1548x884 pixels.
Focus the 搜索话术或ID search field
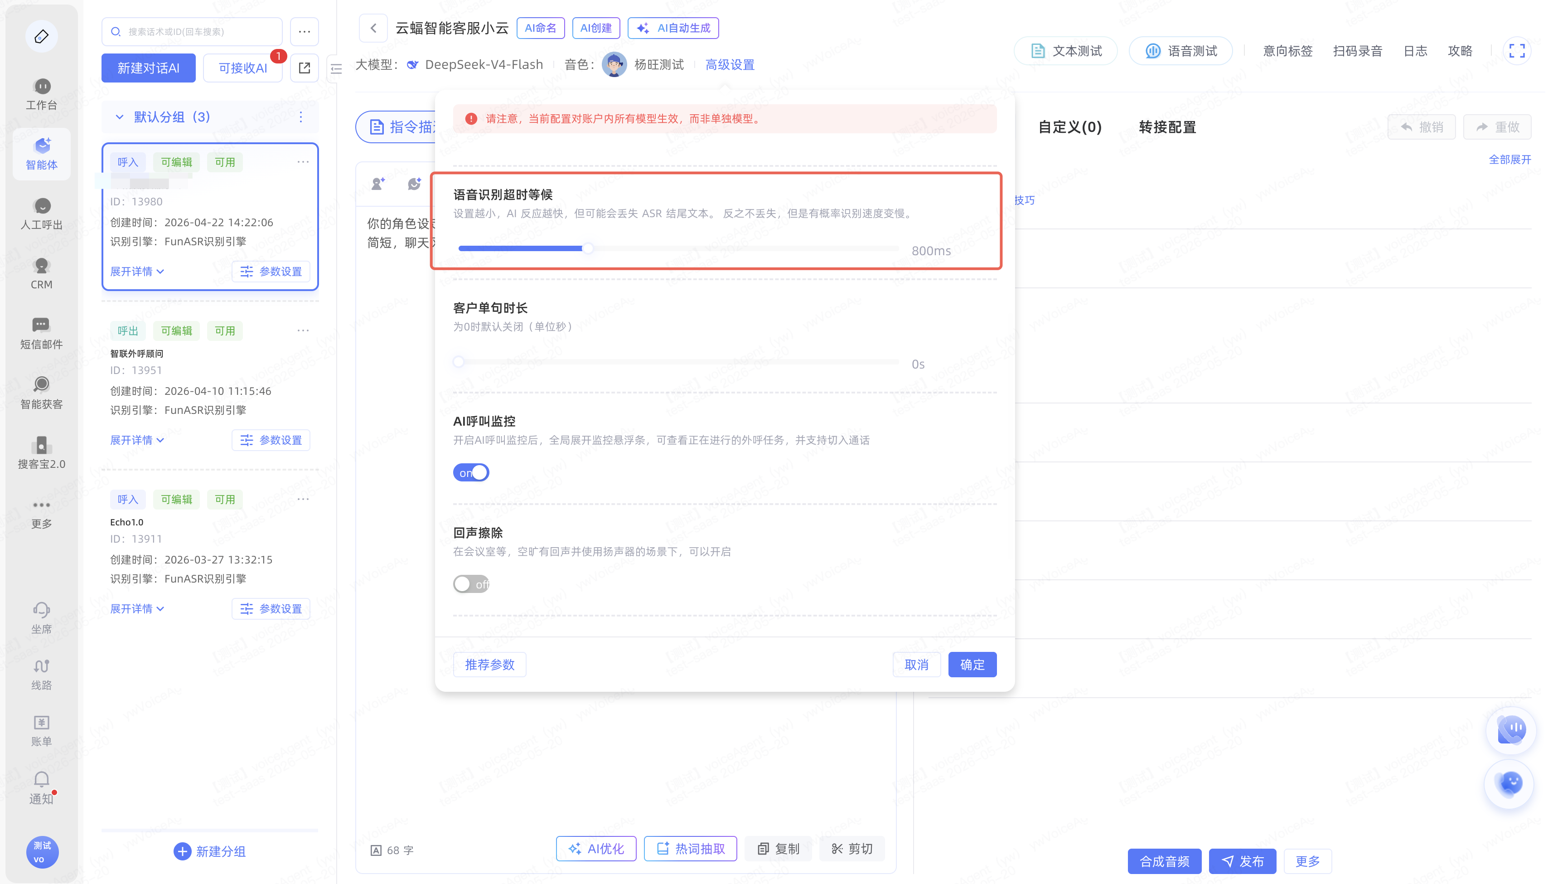tap(192, 32)
